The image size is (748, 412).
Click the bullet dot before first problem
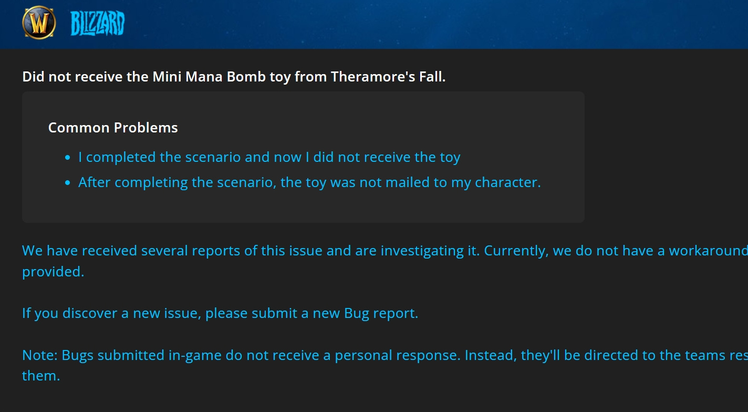tap(67, 158)
